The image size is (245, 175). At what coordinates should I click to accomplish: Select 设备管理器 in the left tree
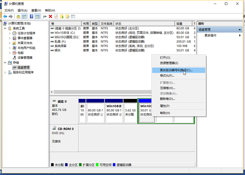click(x=25, y=58)
